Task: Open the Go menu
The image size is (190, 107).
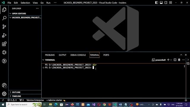Action: point(42,3)
